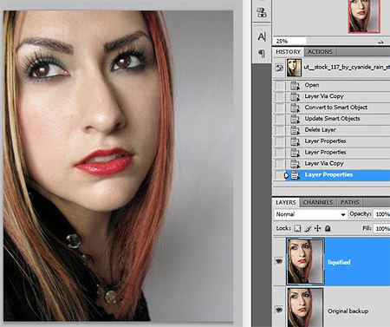This screenshot has height=327, width=390.
Task: Click the Fill 100% field
Action: [x=381, y=228]
